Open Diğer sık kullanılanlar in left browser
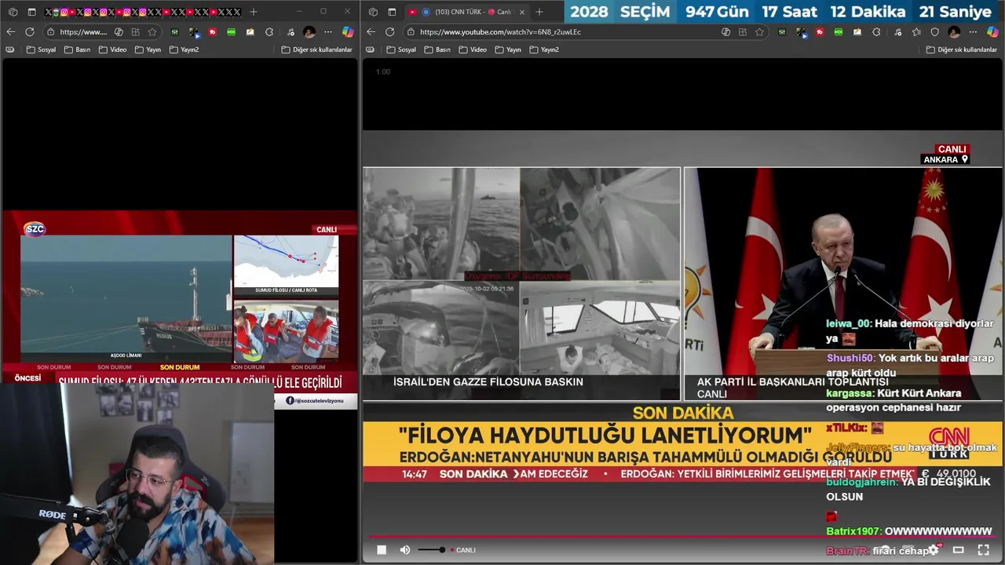The height and width of the screenshot is (565, 1005). pos(316,49)
